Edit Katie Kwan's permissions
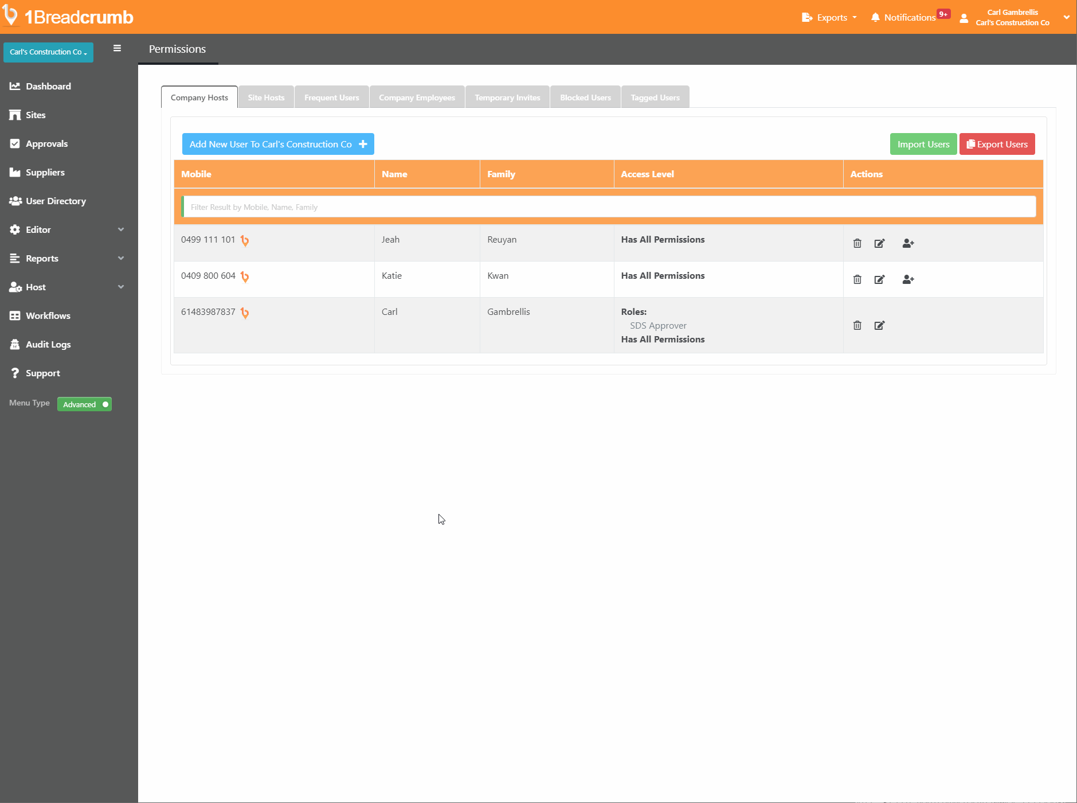Viewport: 1077px width, 803px height. 879,279
